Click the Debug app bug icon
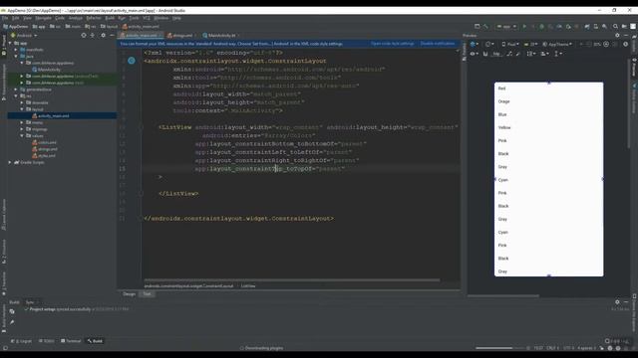 coord(541,27)
